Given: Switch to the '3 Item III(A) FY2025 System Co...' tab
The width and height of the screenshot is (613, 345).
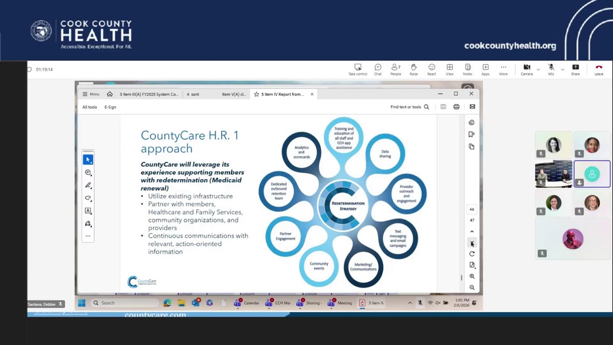Looking at the screenshot, I should pyautogui.click(x=148, y=94).
